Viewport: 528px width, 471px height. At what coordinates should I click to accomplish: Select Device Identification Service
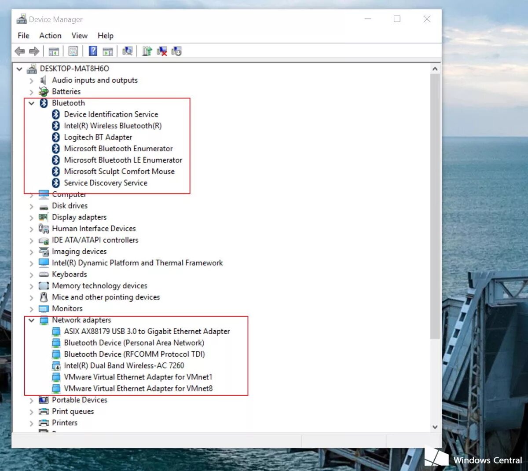click(111, 114)
